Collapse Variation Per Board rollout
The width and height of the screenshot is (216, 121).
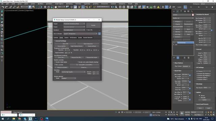point(202,14)
